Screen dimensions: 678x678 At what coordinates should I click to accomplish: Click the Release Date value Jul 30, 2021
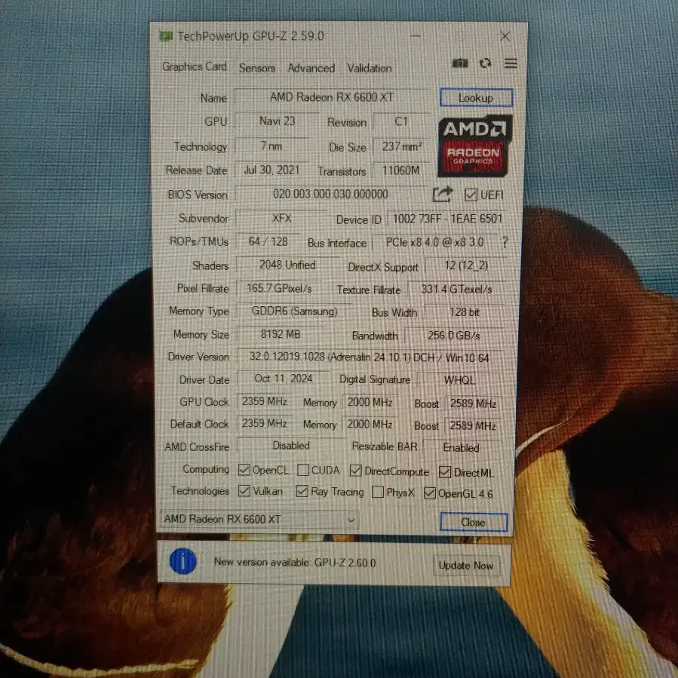coord(272,170)
